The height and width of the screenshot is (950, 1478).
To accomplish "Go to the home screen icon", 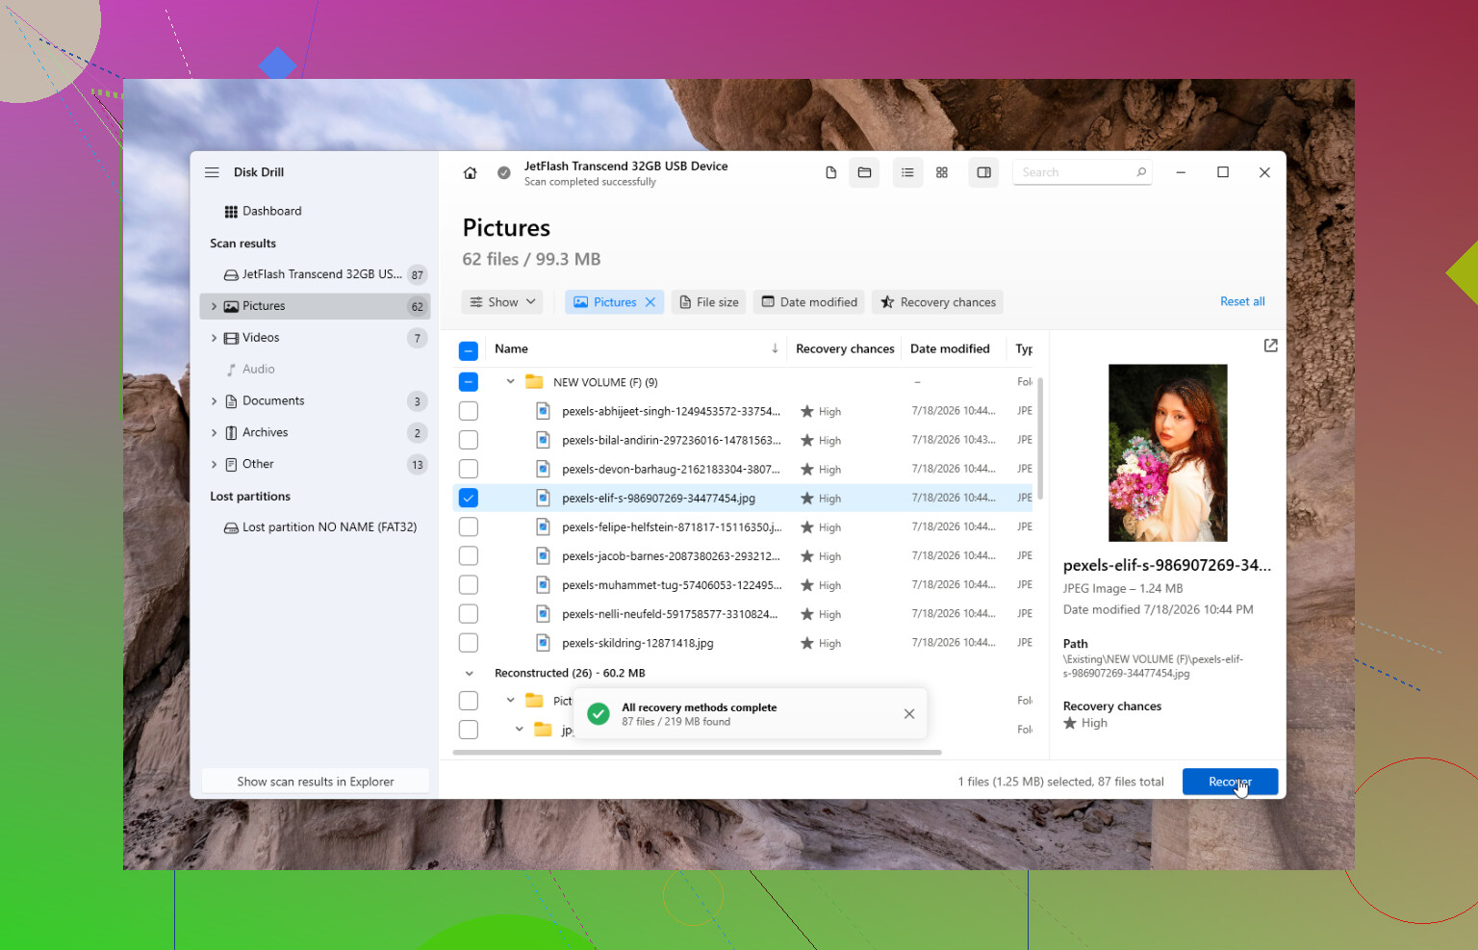I will (x=470, y=173).
